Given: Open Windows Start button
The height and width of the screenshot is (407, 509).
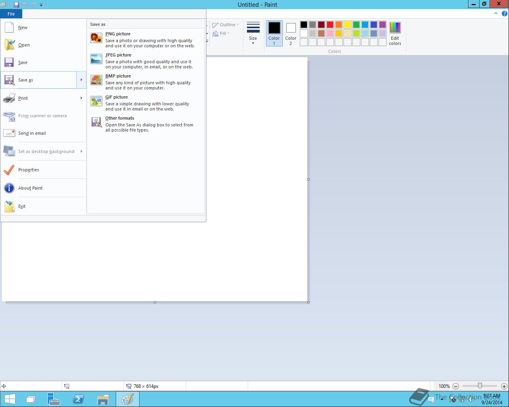Looking at the screenshot, I should [x=10, y=399].
